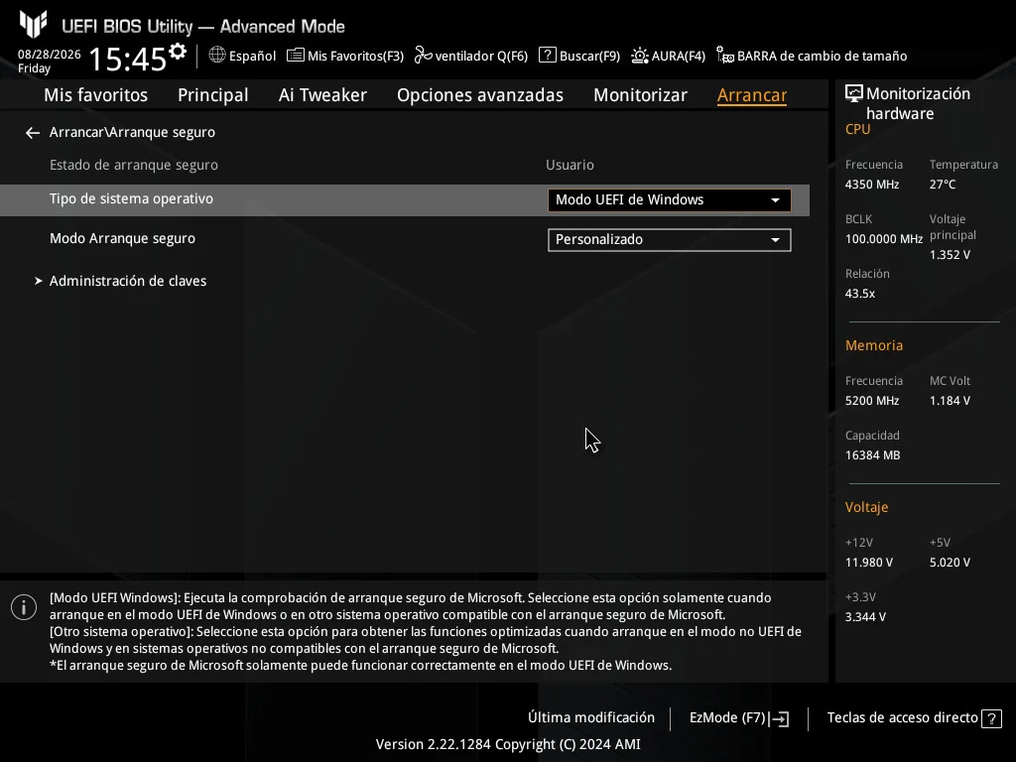Click arrow of Personalizado combo box

(x=775, y=240)
